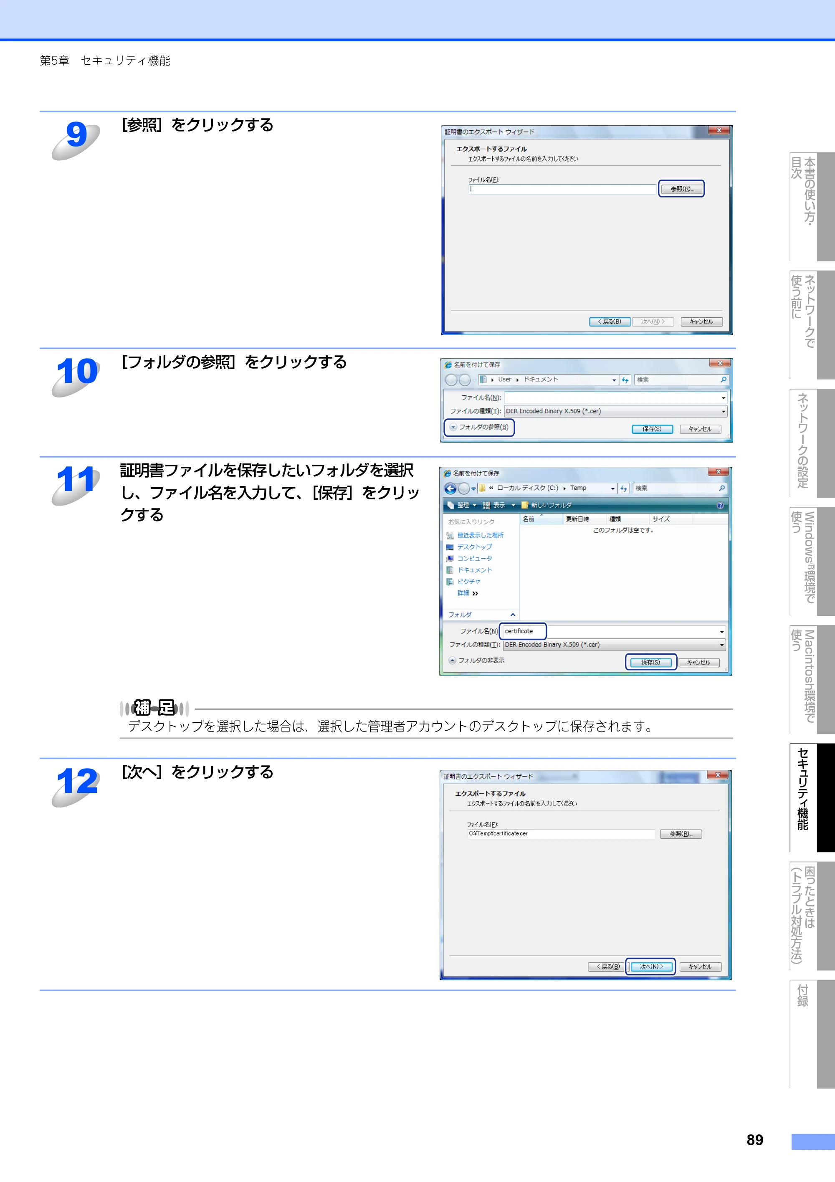The image size is (835, 1182).
Task: Click the file name field containing certificate
Action: click(614, 631)
